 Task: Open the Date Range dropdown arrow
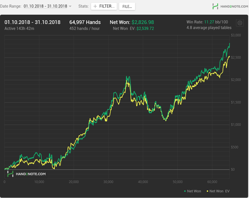(70, 6)
